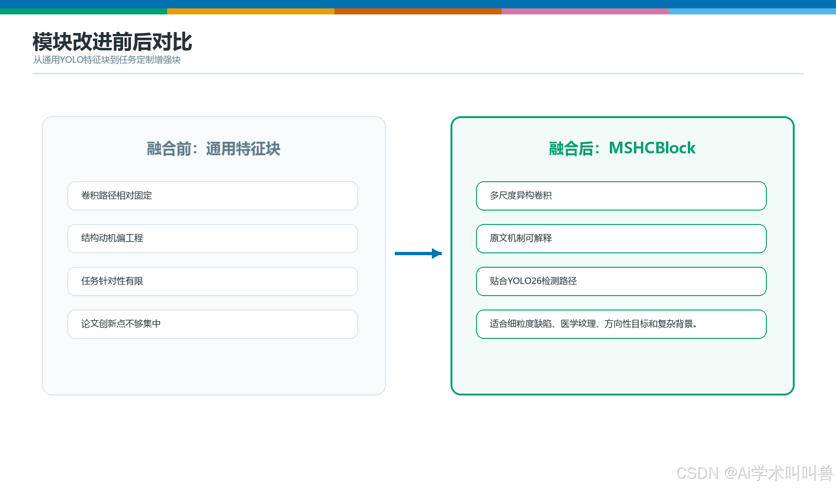Click the 结构动机偏工程 item box
This screenshot has width=836, height=488.
213,238
